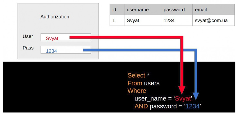Click the table cell with id 1
The height and width of the screenshot is (113, 236).
[114, 20]
